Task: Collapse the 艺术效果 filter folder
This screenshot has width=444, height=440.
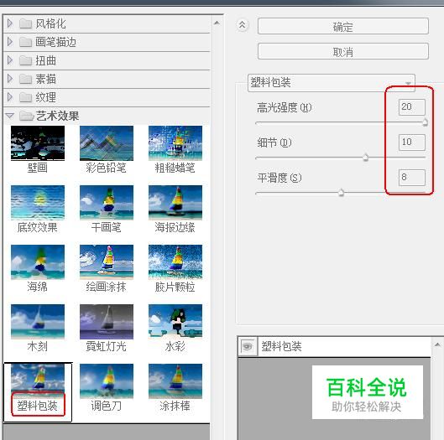Action: [10, 116]
